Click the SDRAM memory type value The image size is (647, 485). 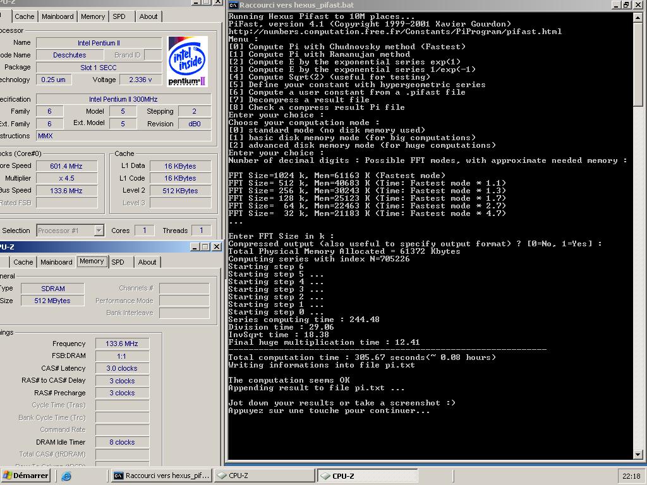(53, 288)
